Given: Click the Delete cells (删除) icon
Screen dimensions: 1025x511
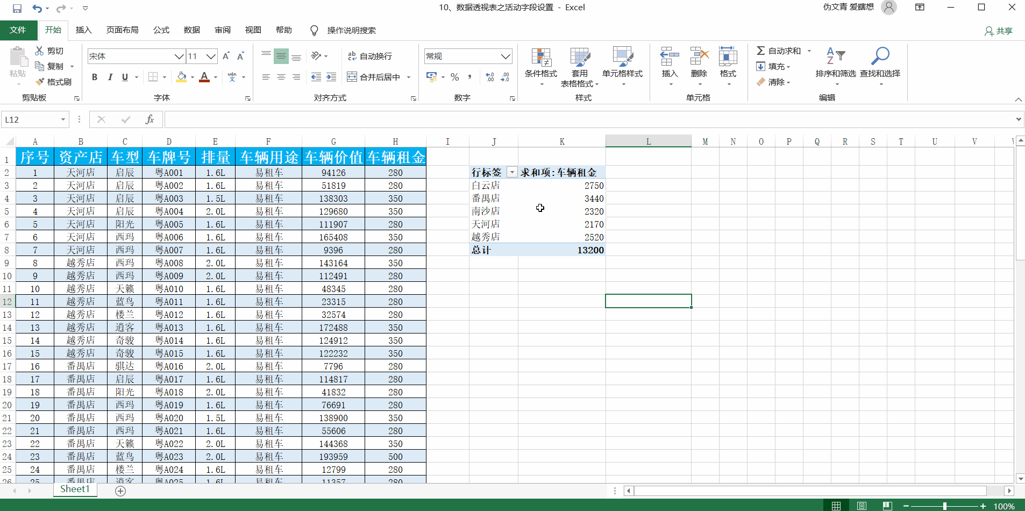Looking at the screenshot, I should pyautogui.click(x=699, y=56).
